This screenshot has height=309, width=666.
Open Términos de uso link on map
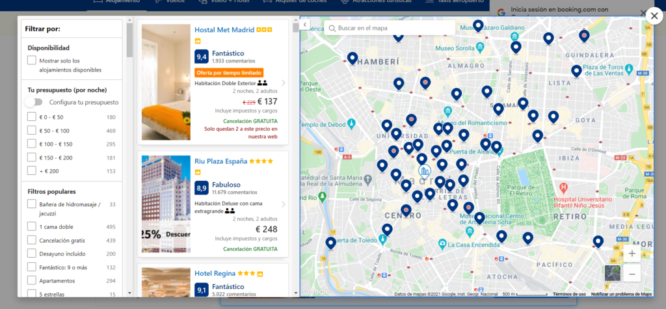pos(569,294)
